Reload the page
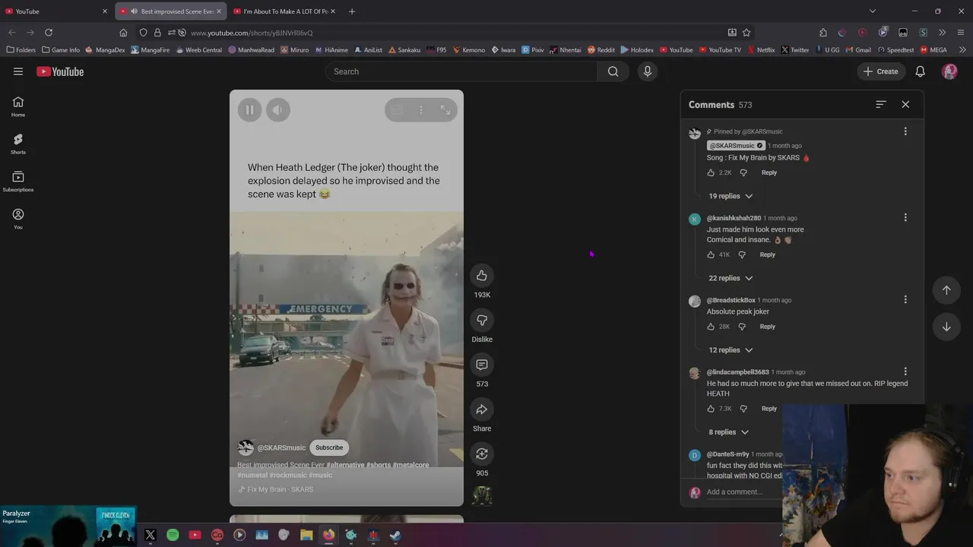 49,33
